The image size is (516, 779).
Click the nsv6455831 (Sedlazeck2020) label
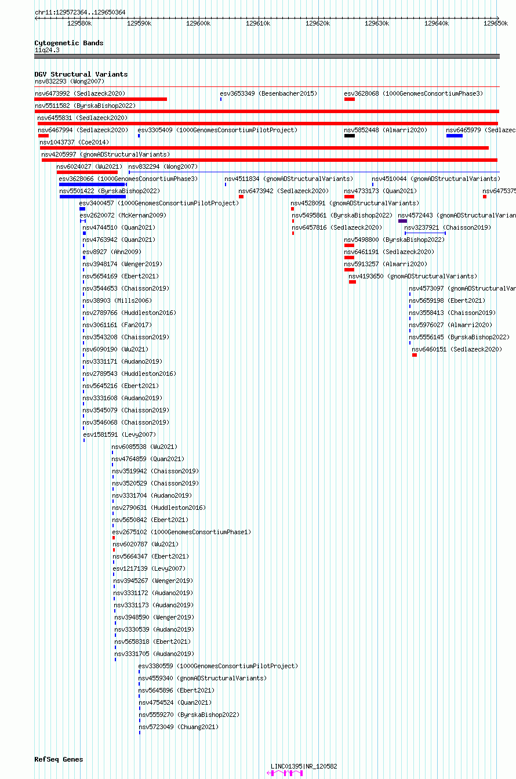tap(83, 118)
